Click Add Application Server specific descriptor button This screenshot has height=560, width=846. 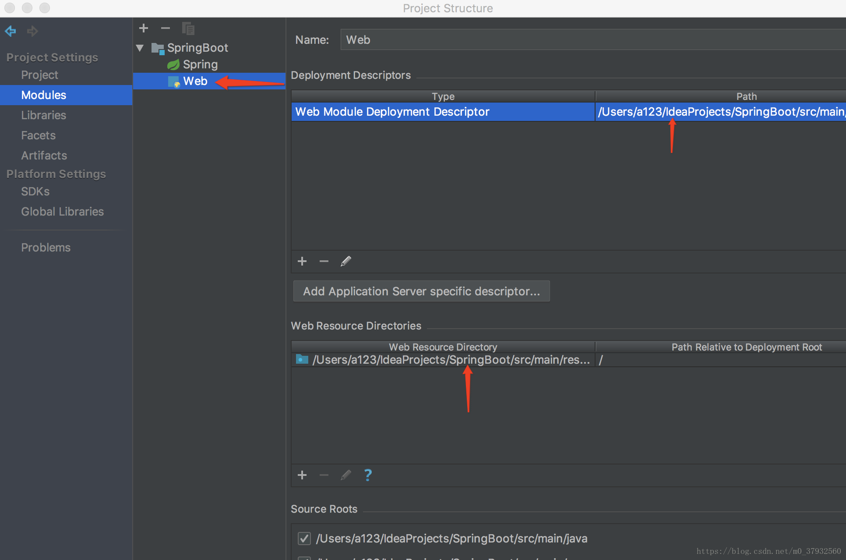pos(421,291)
